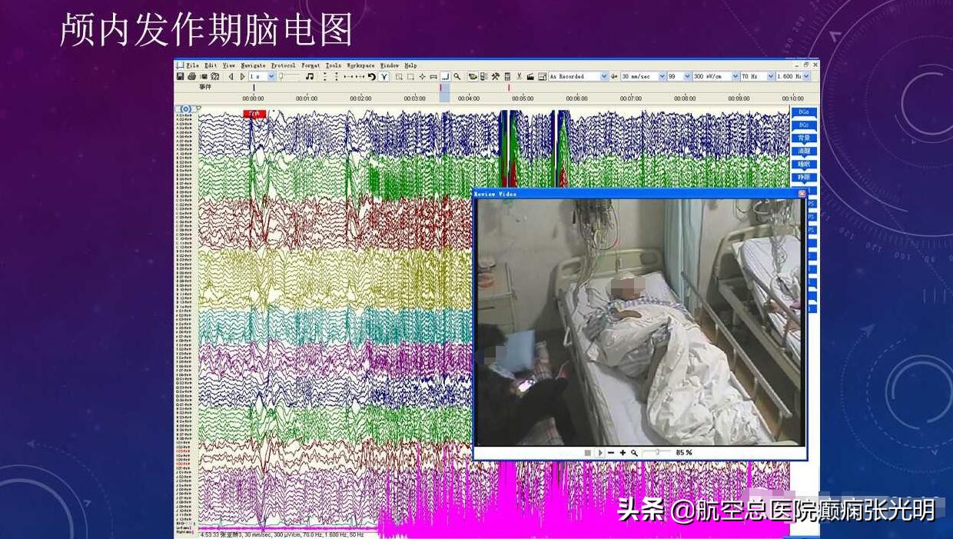Click the stop button in the video player

coord(587,453)
